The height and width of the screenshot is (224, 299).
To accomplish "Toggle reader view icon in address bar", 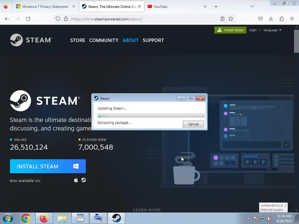I will click(222, 19).
